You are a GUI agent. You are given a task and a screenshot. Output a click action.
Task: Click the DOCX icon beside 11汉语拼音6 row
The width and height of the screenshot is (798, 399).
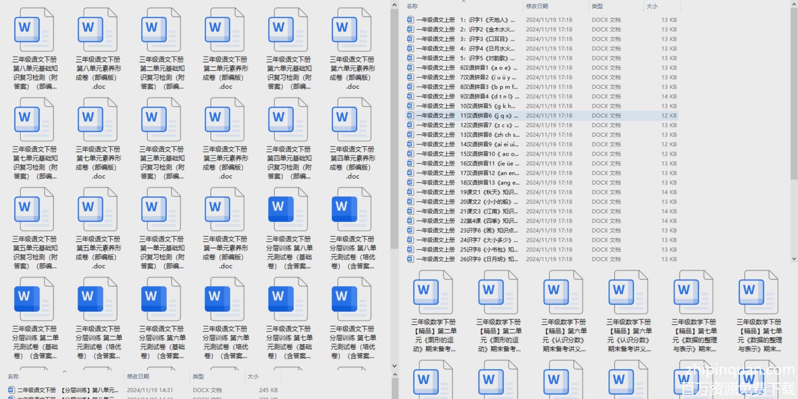[410, 116]
